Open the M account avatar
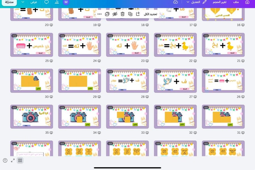This screenshot has width=255, height=170. [x=66, y=2]
